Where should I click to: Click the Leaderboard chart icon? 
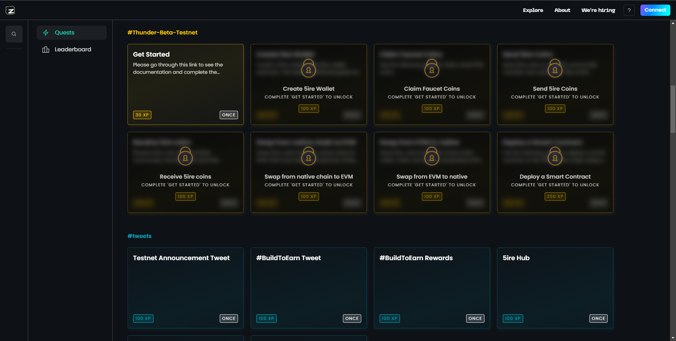coord(46,50)
